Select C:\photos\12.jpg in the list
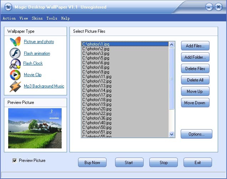The width and height of the screenshot is (227, 179). coord(125,81)
